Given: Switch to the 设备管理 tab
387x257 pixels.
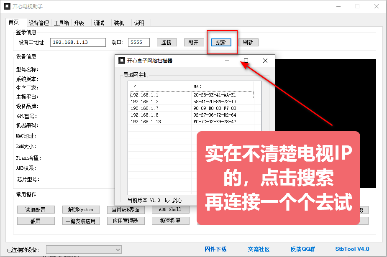Looking at the screenshot, I should (39, 23).
